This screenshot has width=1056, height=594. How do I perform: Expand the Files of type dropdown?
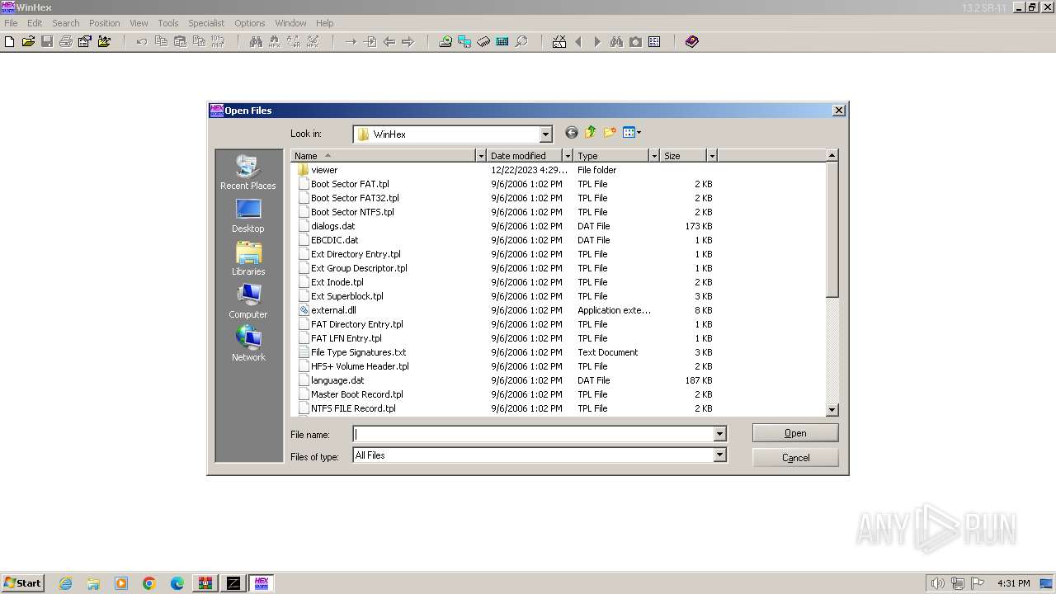click(719, 455)
